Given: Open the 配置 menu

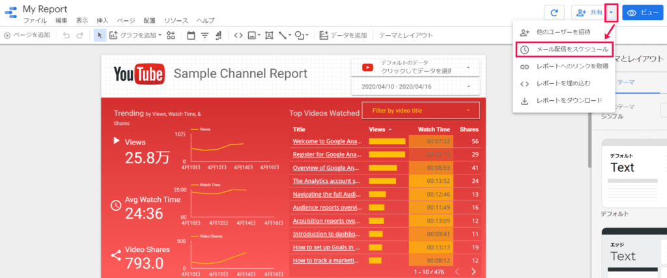Looking at the screenshot, I should tap(150, 20).
